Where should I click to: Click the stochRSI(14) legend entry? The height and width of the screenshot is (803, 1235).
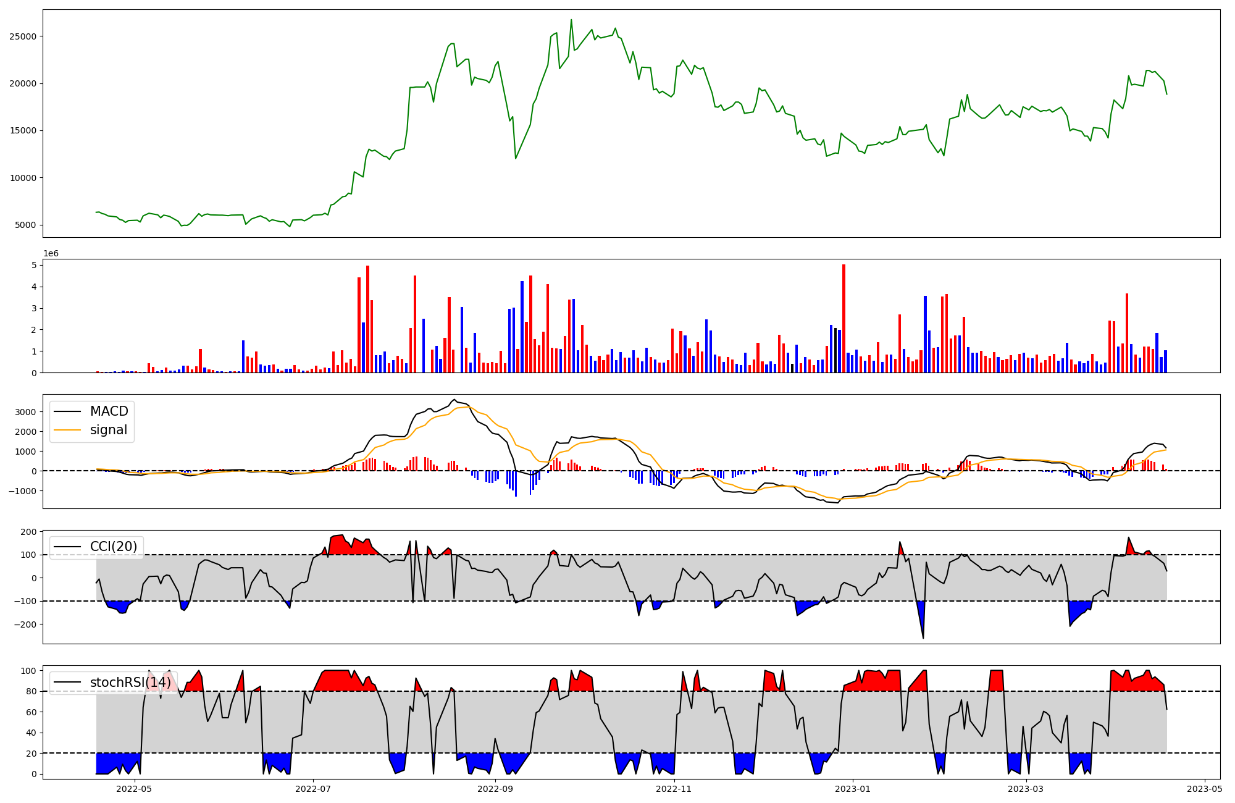[130, 683]
